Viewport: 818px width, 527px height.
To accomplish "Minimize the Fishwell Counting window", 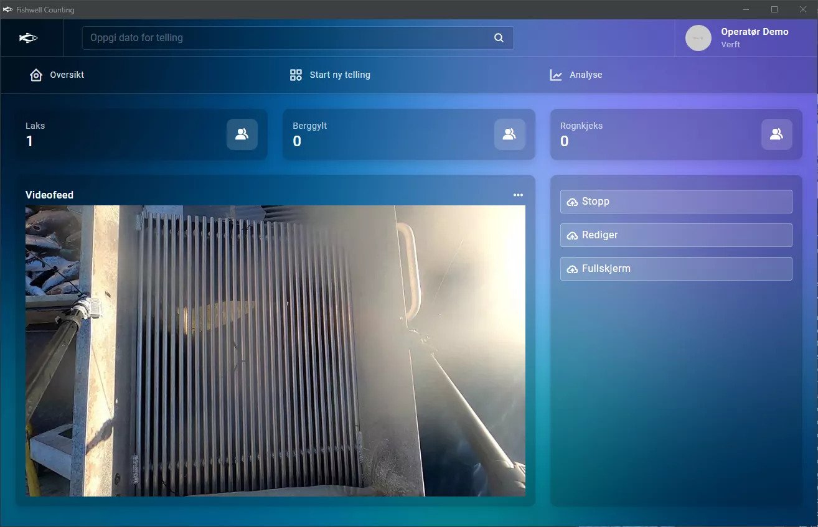I will [746, 9].
